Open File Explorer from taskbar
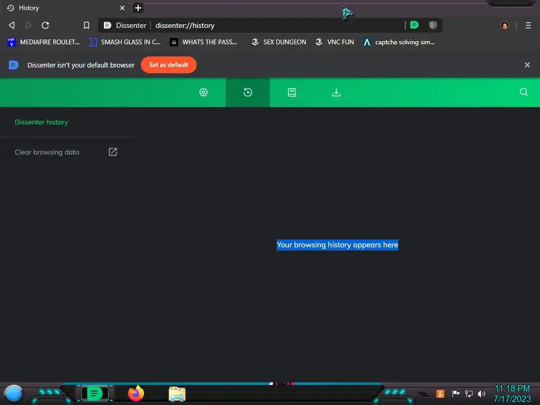 (177, 394)
